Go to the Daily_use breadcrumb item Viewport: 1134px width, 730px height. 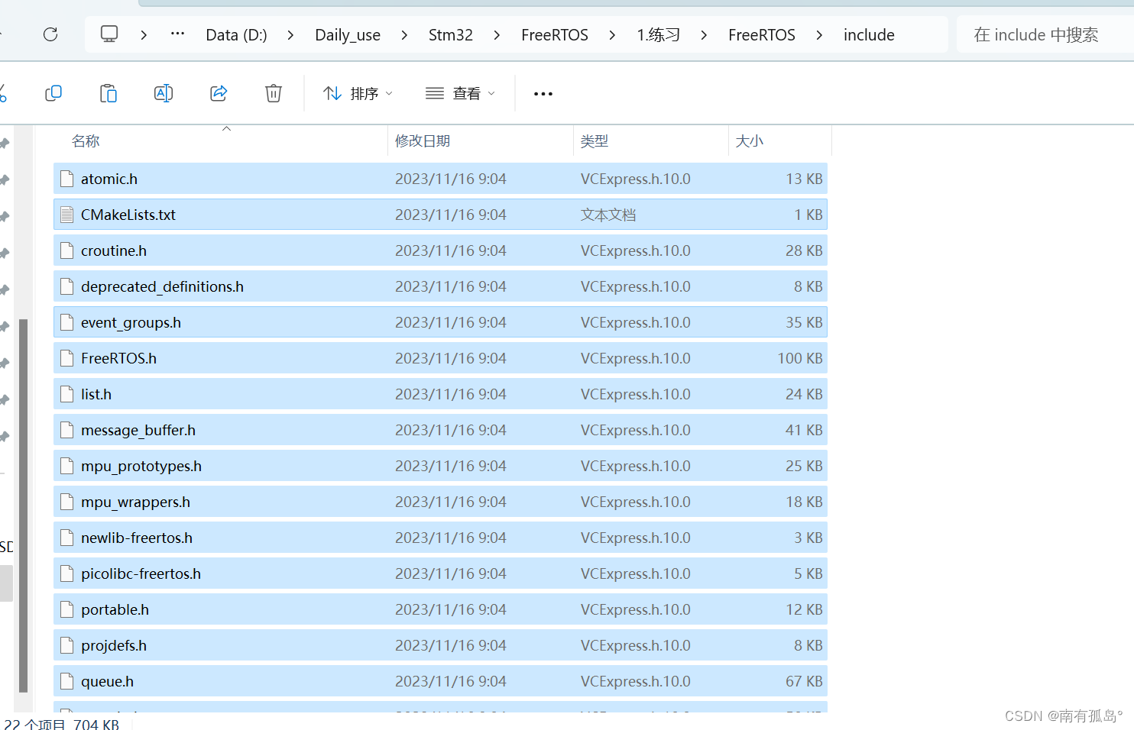pyautogui.click(x=348, y=34)
